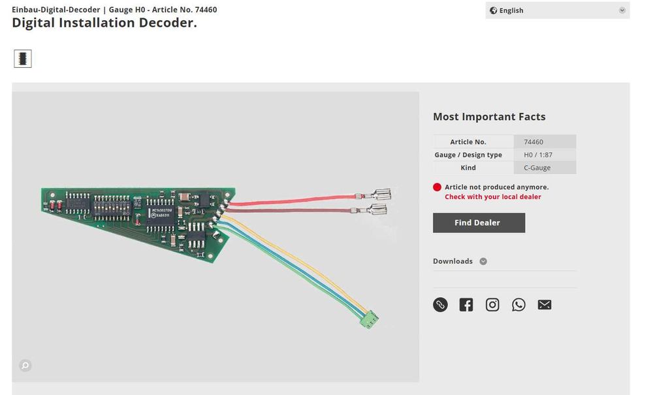Click the 'Kind' table label
The image size is (653, 395).
468,168
